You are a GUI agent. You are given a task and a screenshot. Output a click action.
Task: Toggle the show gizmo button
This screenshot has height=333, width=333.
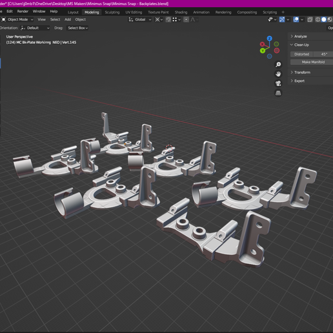tap(282, 19)
